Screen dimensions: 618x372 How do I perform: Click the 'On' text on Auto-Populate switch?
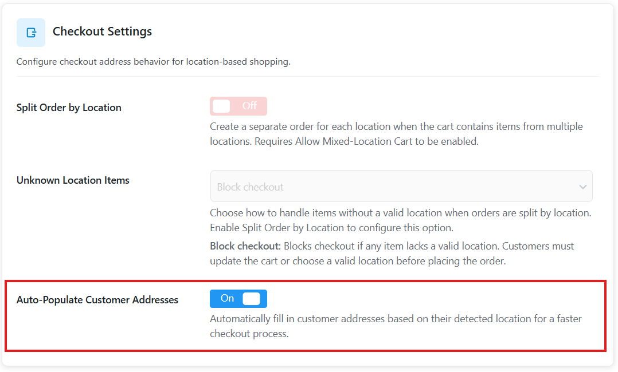tap(227, 298)
